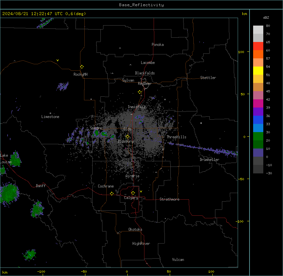Image resolution: width=283 pixels, height=276 pixels.
Task: Click the Limestone label
Action: coord(50,117)
